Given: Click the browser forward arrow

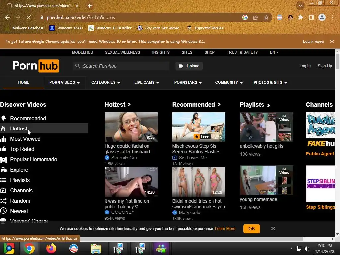Looking at the screenshot, I should coord(18,17).
